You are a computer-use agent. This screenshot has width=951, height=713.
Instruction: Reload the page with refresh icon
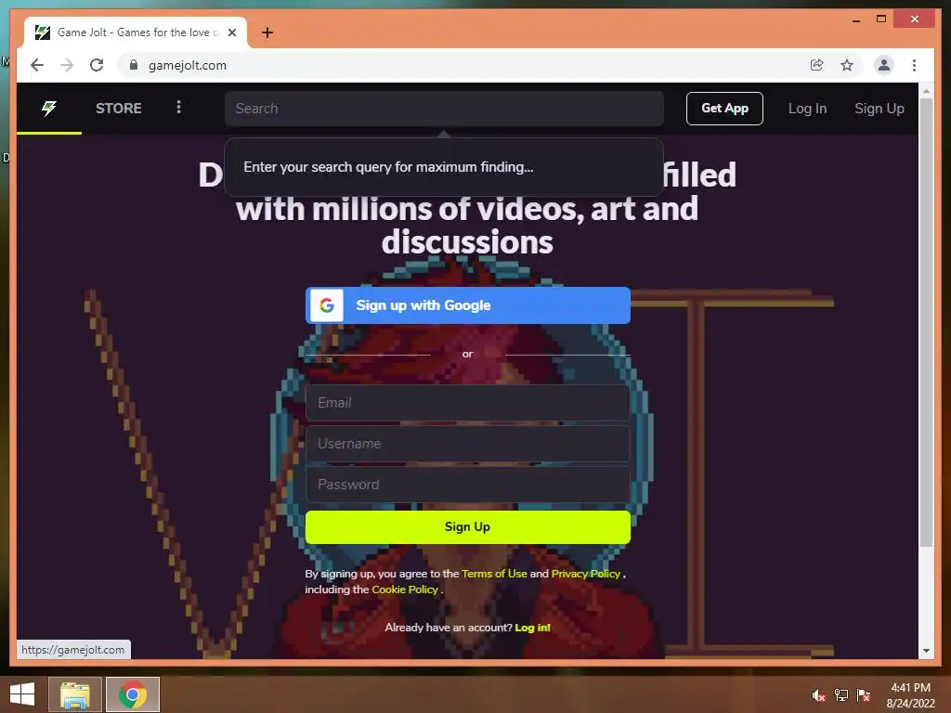[97, 65]
